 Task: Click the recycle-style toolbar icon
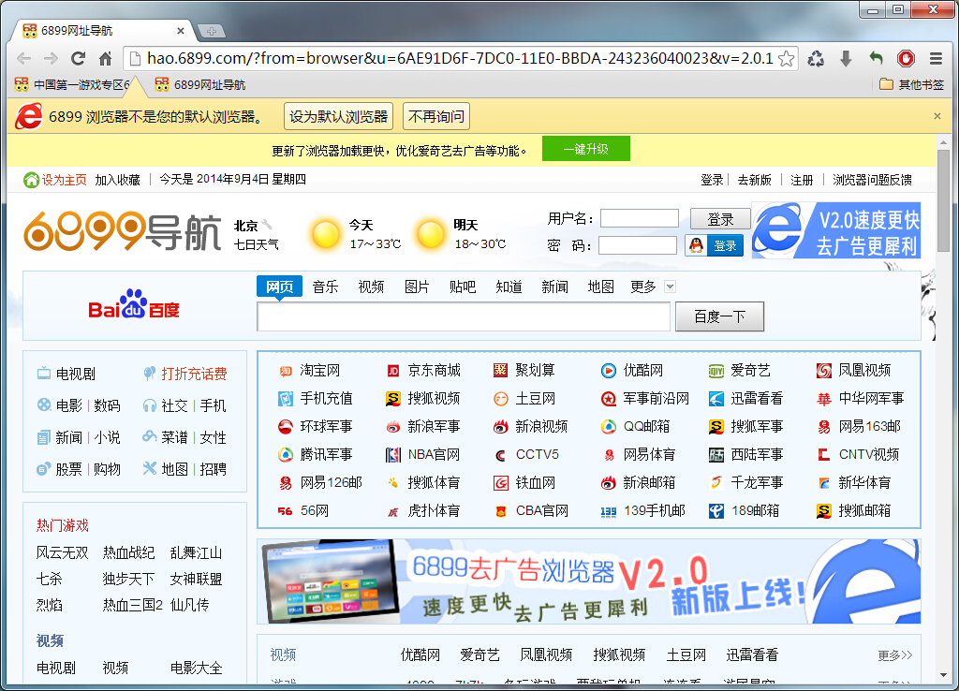(x=816, y=59)
